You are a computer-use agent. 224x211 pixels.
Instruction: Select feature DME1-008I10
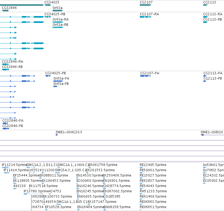tap(212, 132)
